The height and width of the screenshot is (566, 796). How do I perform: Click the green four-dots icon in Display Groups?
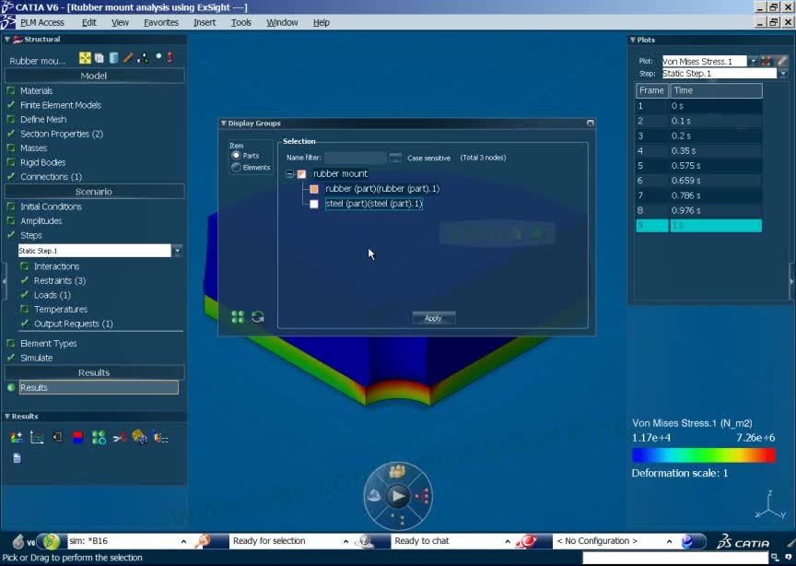click(x=238, y=317)
